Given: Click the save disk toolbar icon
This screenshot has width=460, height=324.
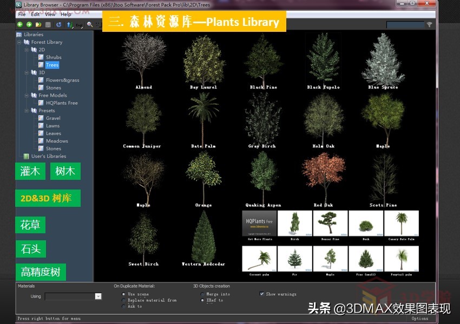Looking at the screenshot, I should [48, 24].
